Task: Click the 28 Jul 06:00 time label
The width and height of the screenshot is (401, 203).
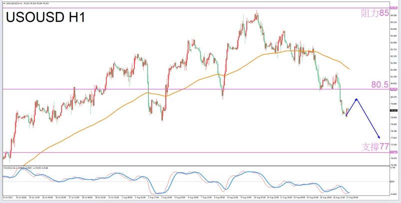Action: tap(87, 198)
